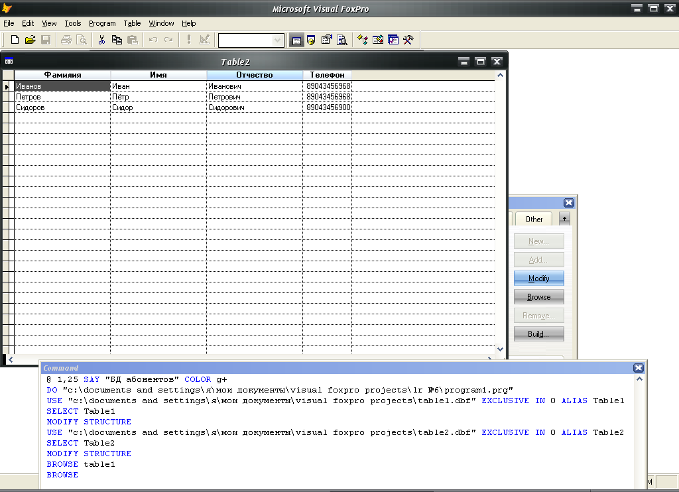Image resolution: width=679 pixels, height=492 pixels.
Task: Click the Command window scroll up arrow
Action: pos(639,379)
